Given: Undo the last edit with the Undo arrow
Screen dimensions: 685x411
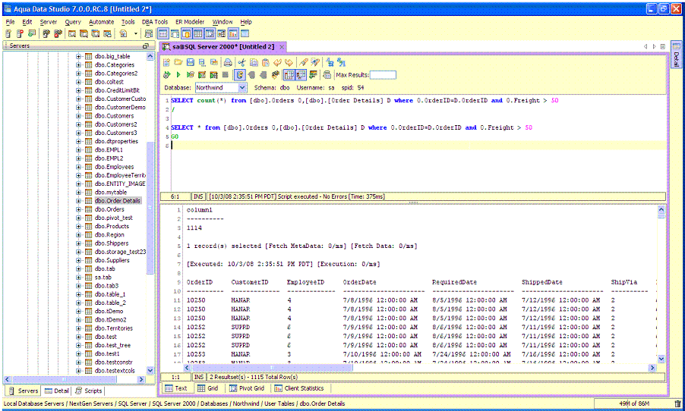Looking at the screenshot, I should click(x=277, y=62).
